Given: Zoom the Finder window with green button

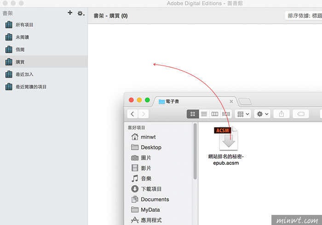Looking at the screenshot, I should (x=147, y=100).
